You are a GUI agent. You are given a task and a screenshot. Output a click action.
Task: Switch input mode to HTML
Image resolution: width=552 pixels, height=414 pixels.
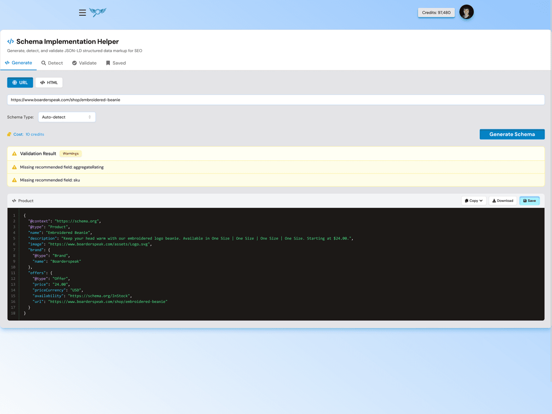[49, 82]
